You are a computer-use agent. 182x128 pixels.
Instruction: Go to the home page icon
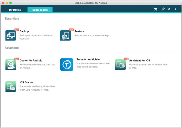tap(169, 9)
